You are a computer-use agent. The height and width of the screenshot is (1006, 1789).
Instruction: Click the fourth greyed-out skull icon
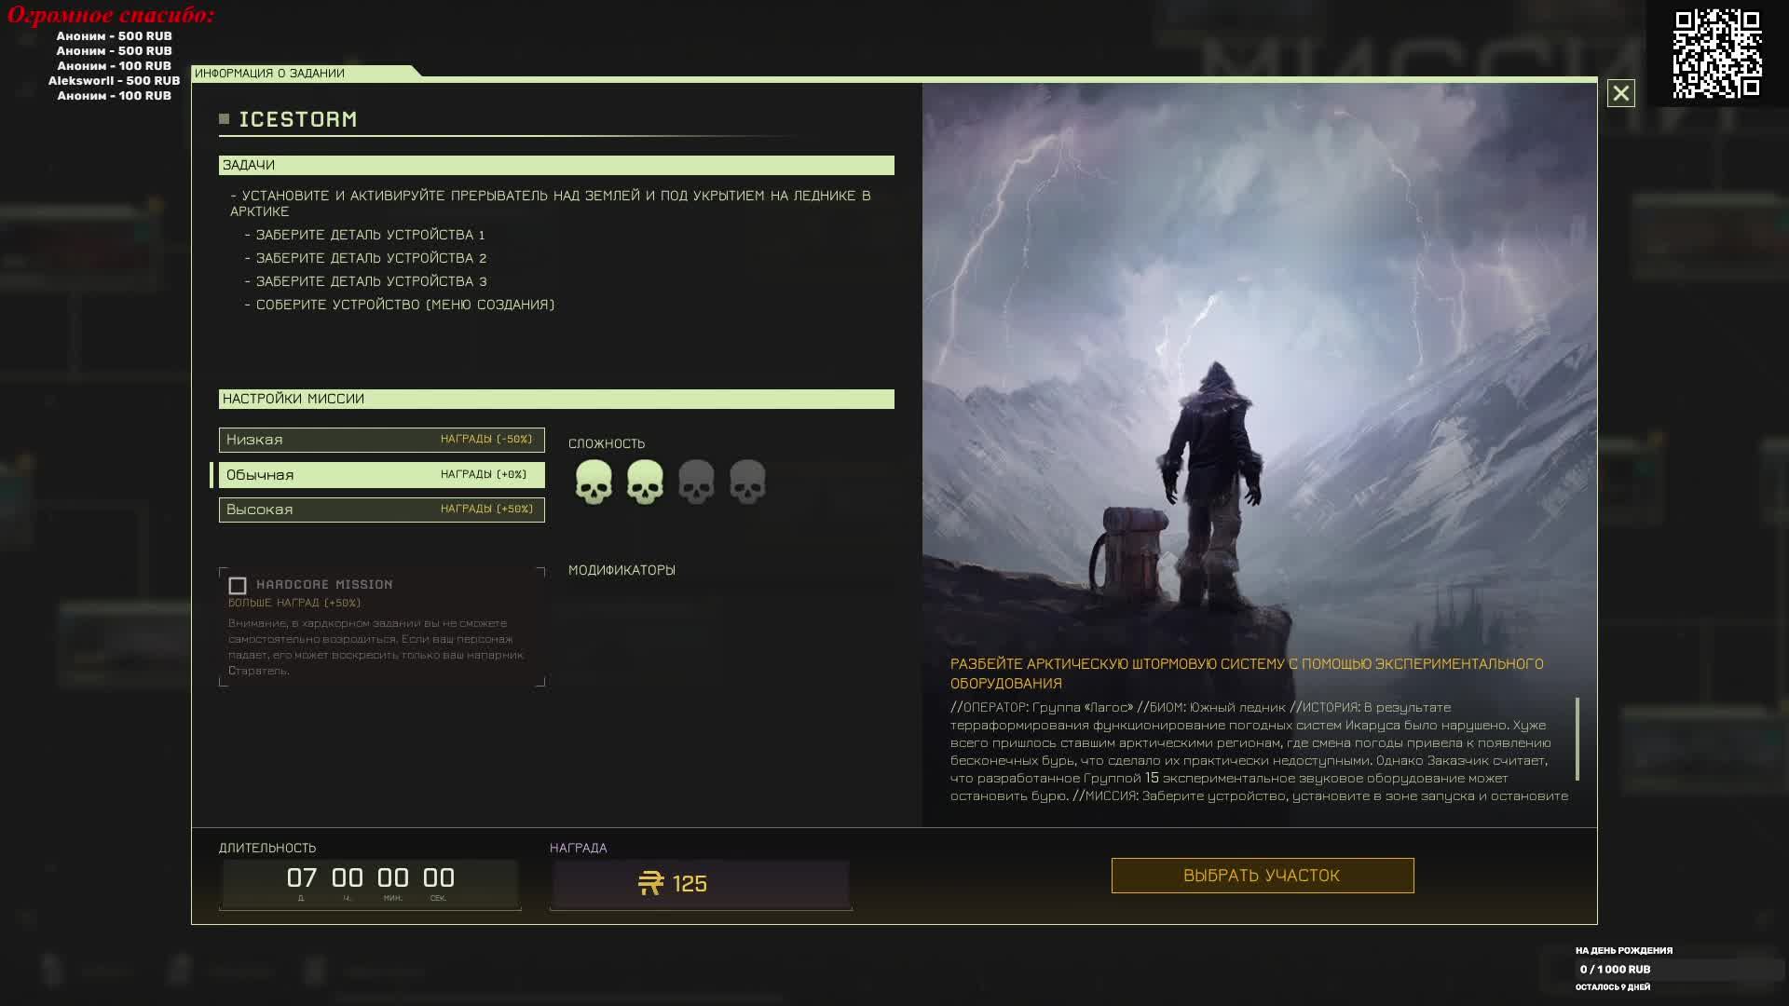click(747, 482)
